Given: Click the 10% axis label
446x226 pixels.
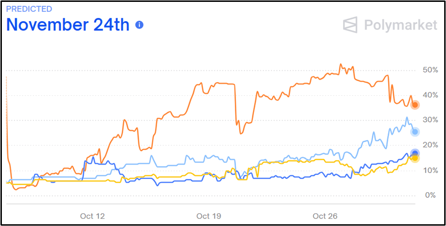Looking at the screenshot, I should (x=431, y=170).
